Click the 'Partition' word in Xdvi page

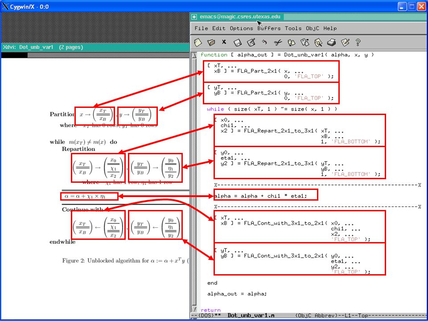(62, 115)
